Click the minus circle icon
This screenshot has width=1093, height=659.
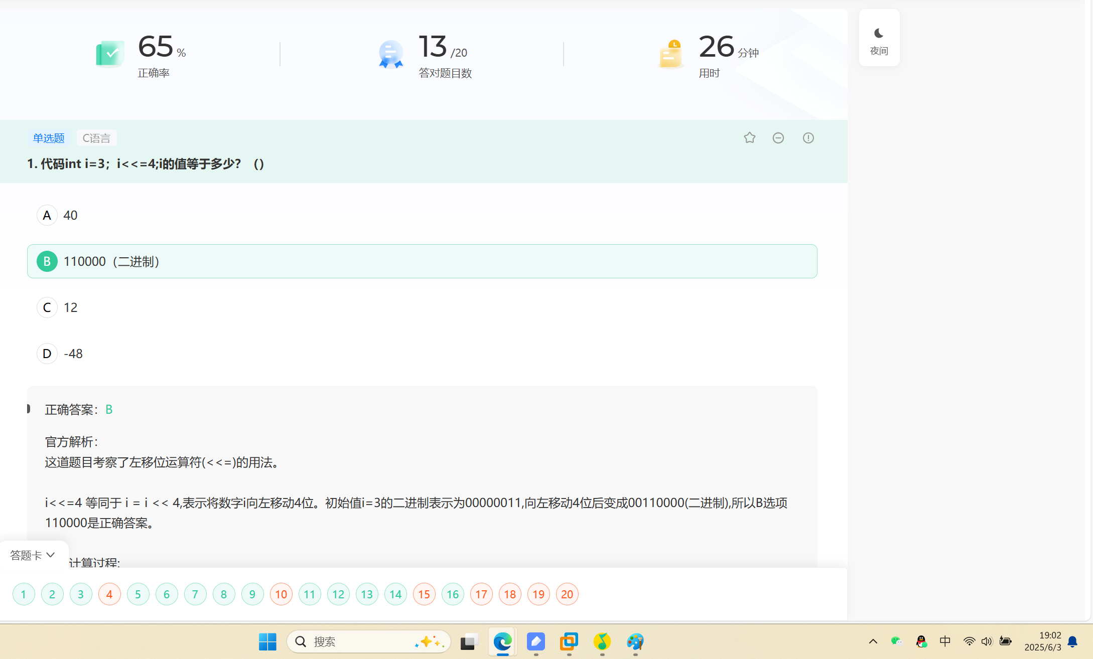[x=778, y=138]
